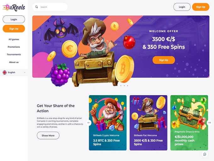Click the top-right Login button
This screenshot has width=214, height=161.
[x=182, y=7]
